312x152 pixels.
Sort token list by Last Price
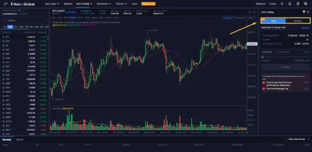30,32
